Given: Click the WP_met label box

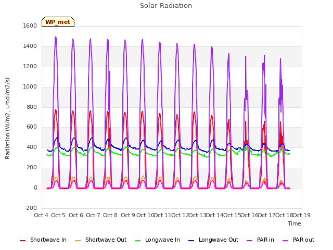Looking at the screenshot, I should tap(58, 22).
